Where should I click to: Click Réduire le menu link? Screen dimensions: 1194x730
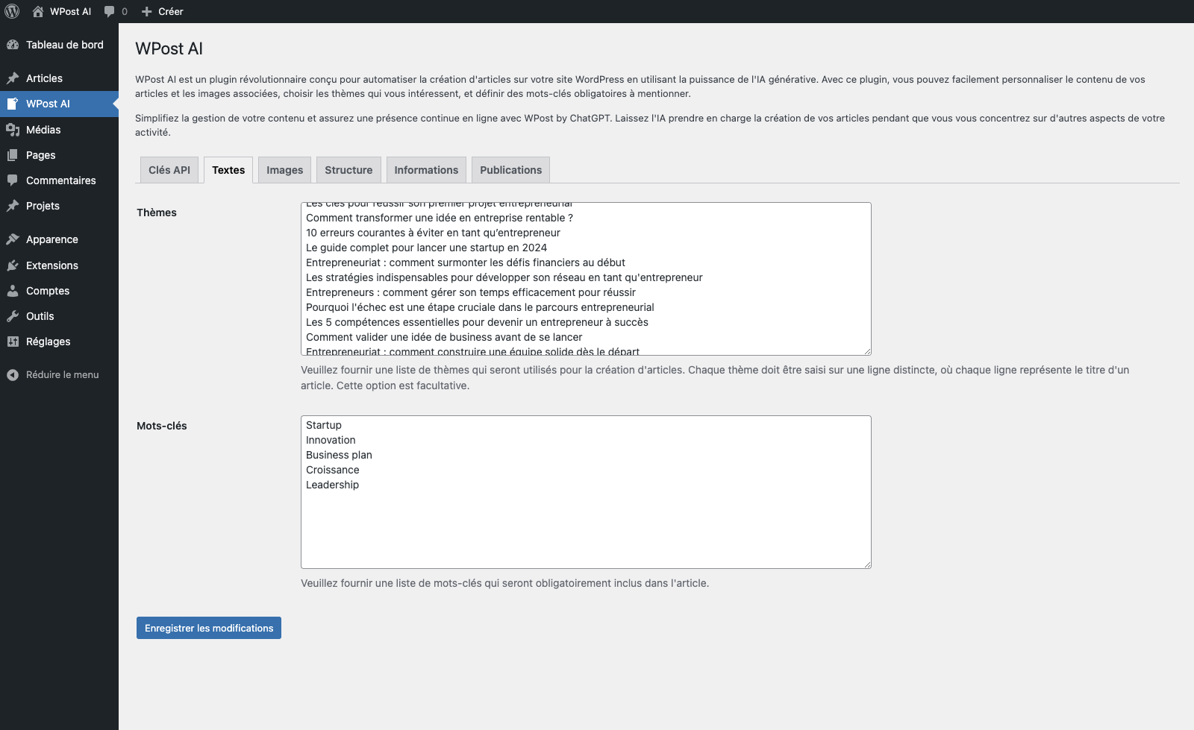(63, 375)
